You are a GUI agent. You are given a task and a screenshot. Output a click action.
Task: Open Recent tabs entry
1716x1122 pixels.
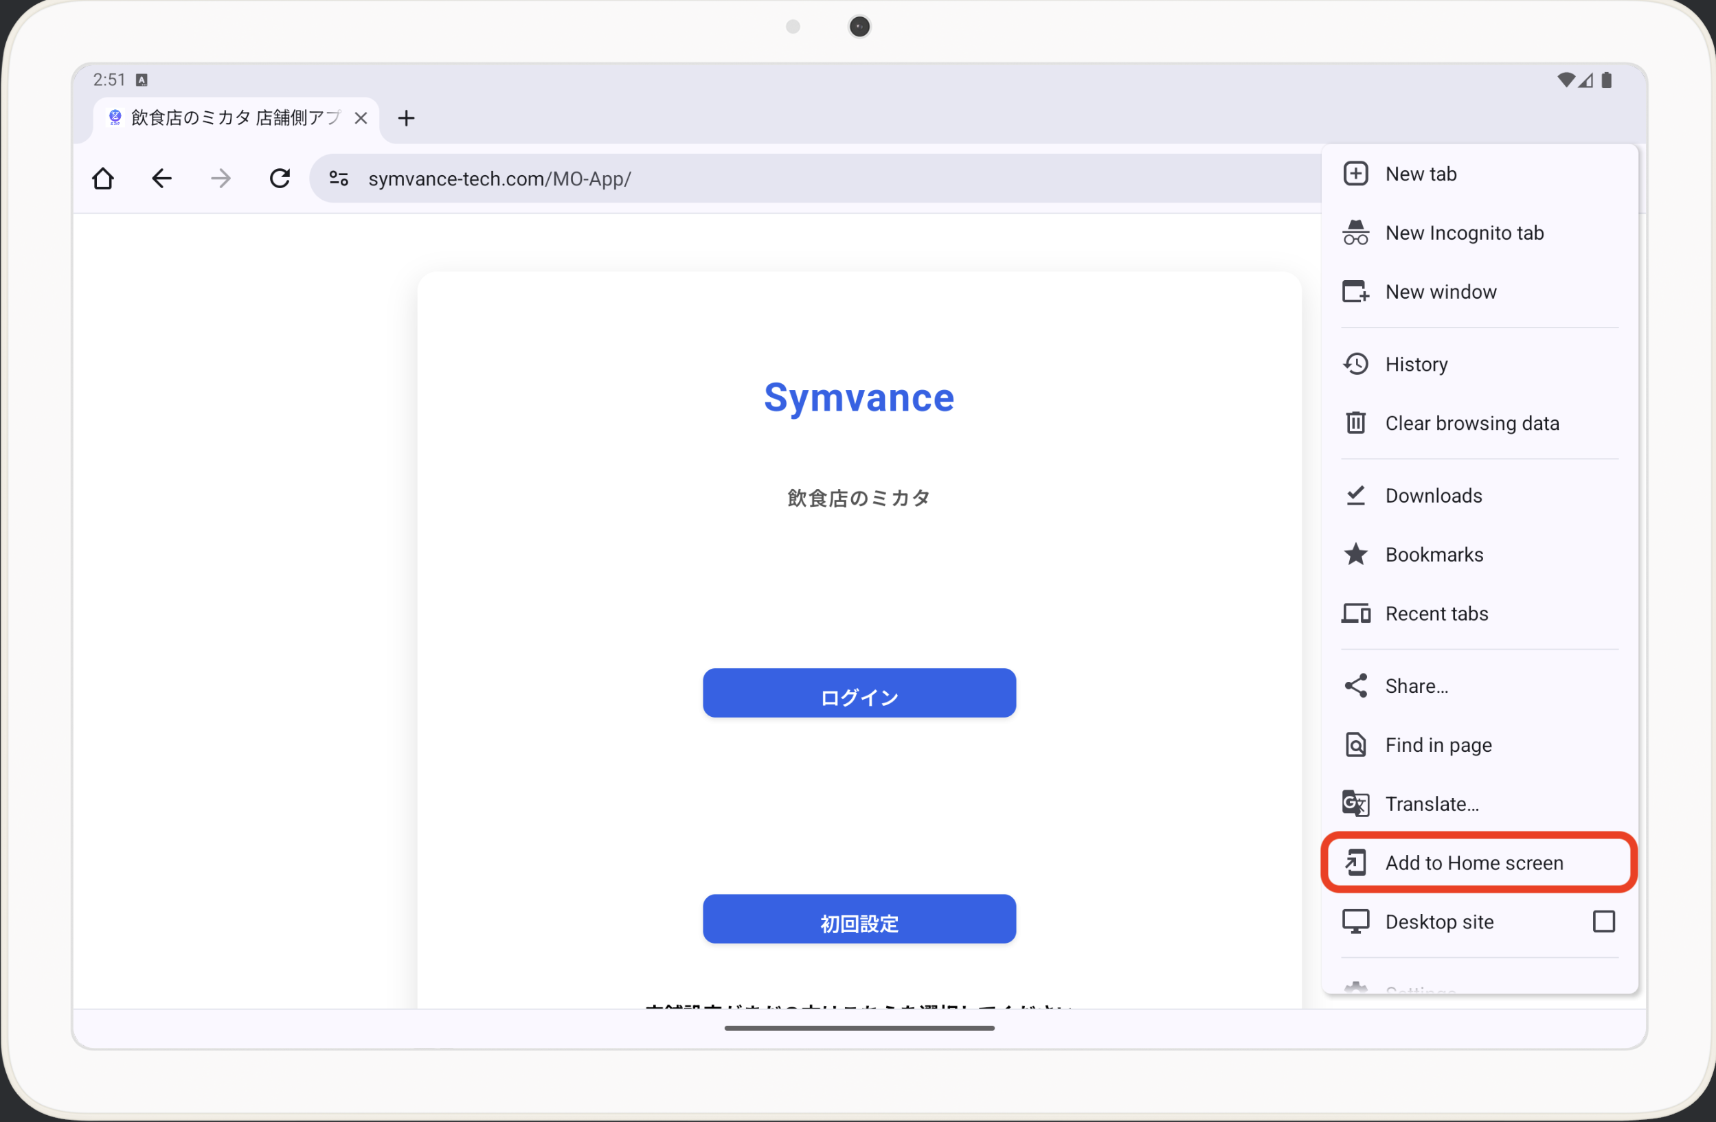(x=1480, y=614)
